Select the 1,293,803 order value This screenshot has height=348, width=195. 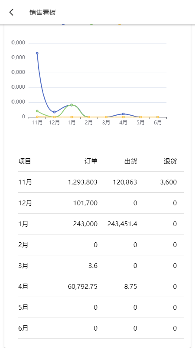coord(83,182)
